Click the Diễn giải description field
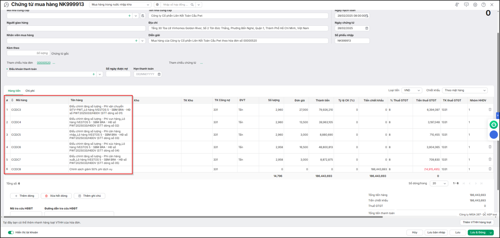This screenshot has width=500, height=238. click(x=238, y=41)
